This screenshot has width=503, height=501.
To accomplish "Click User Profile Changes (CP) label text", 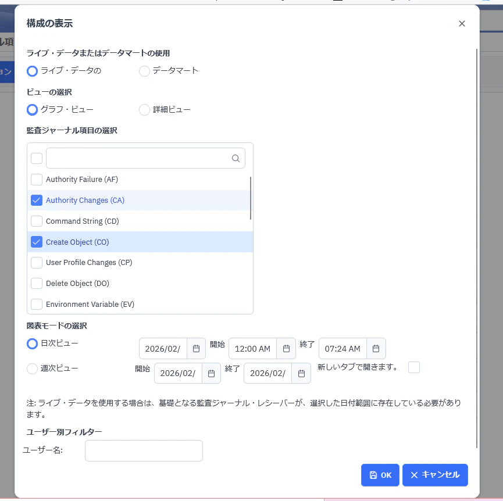I will 89,263.
